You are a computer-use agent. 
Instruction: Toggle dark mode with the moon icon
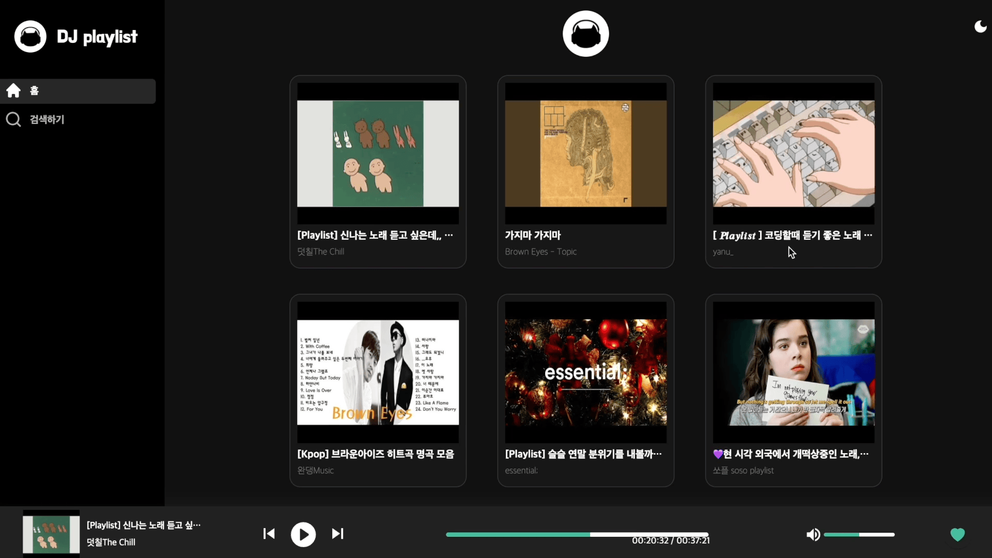click(x=980, y=27)
